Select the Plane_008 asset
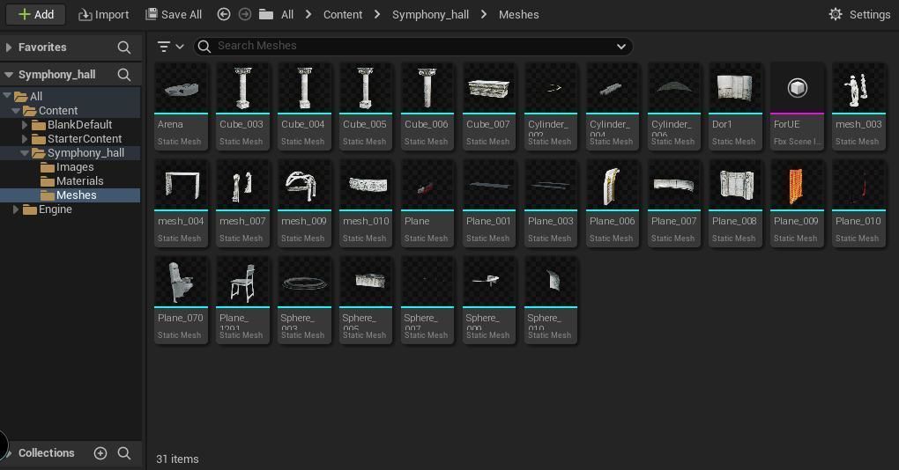Image resolution: width=899 pixels, height=470 pixels. (x=736, y=203)
